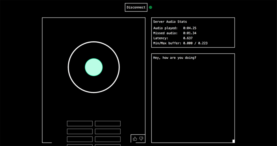Click the Missed audio value 0:01.34
Screen dimensions: 277x146
click(x=190, y=33)
